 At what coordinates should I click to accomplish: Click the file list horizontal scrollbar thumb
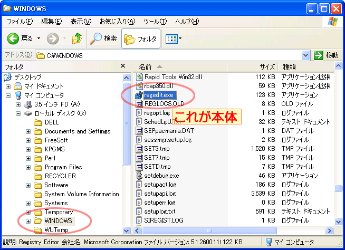coord(209,230)
